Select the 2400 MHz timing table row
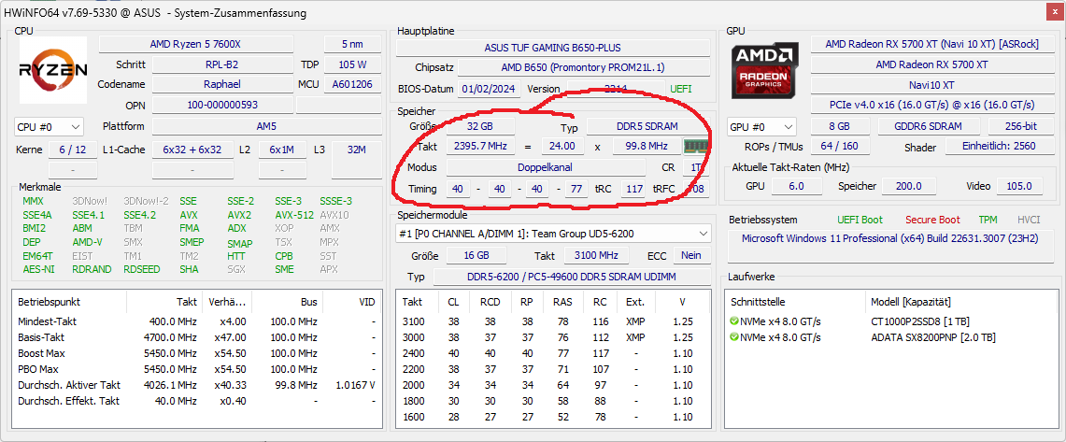The height and width of the screenshot is (442, 1066). coord(553,353)
